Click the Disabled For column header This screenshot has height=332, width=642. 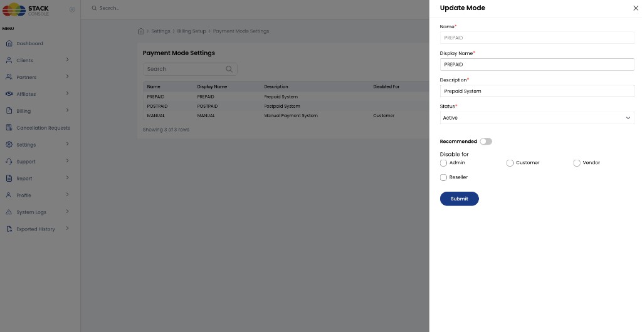pos(386,86)
